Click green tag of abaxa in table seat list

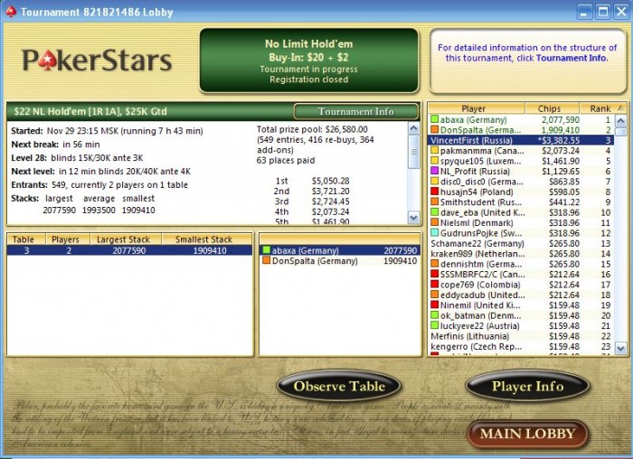pos(267,250)
